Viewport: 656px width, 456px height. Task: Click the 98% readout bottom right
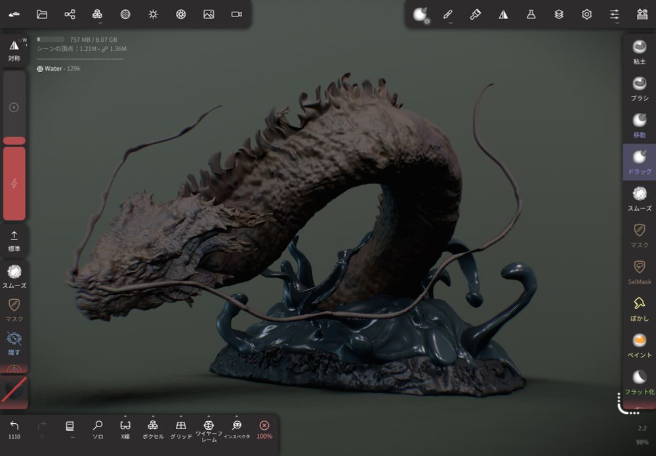(642, 442)
